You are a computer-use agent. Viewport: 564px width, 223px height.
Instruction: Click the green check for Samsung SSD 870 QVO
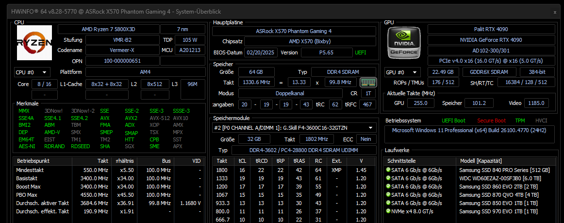click(x=388, y=194)
